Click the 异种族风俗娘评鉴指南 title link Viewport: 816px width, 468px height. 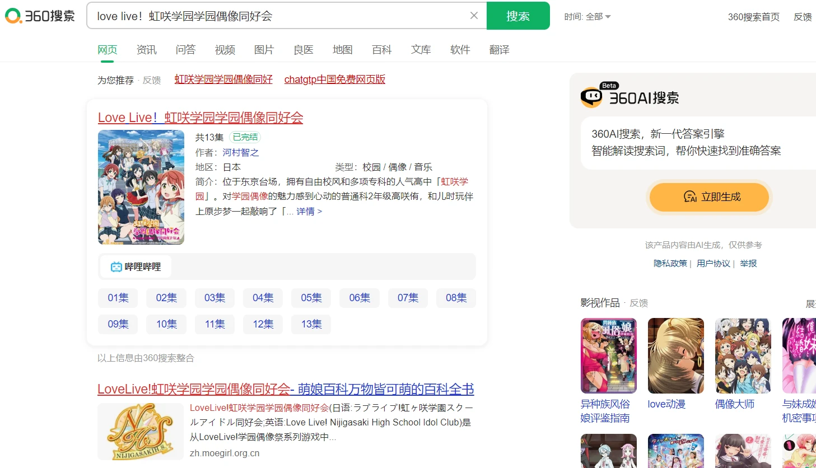[605, 411]
